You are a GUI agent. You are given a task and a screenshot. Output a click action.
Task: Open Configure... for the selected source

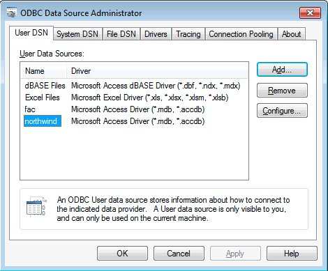pos(282,111)
